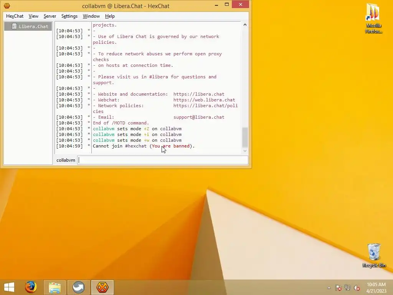Launch Firefox from the taskbar
Screen dimensions: 393x295
(x=31, y=287)
